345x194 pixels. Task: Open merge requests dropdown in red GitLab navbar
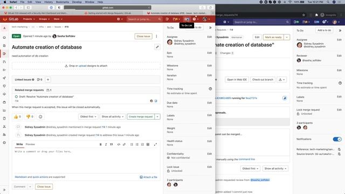pyautogui.click(x=176, y=19)
